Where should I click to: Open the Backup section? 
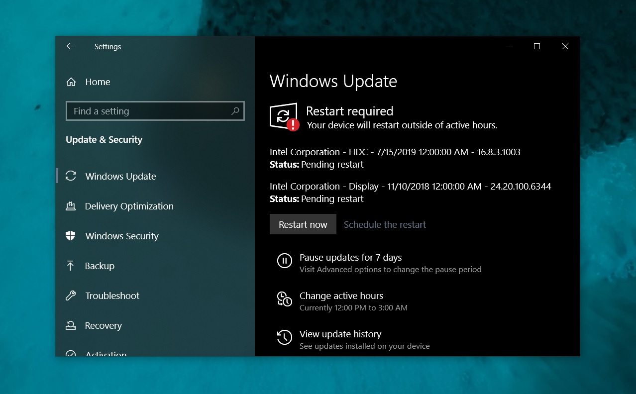pos(100,266)
